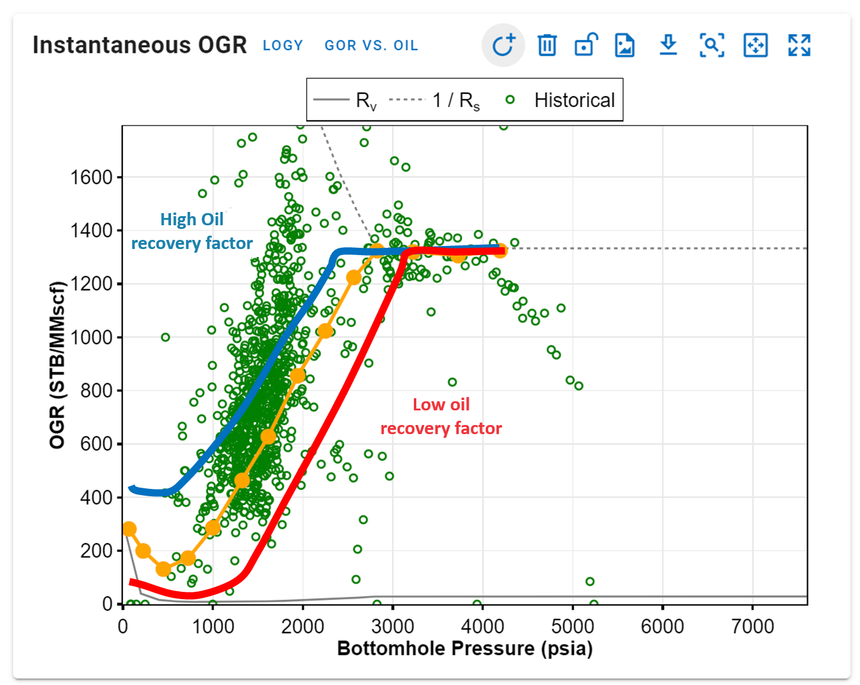Toggle the unlock padlock icon
860x685 pixels.
coord(586,44)
